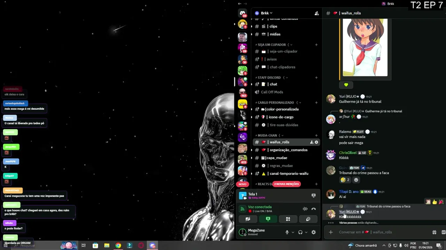Image resolution: width=446 pixels, height=250 pixels.
Task: Open the regras_mudae channel
Action: coord(286,166)
